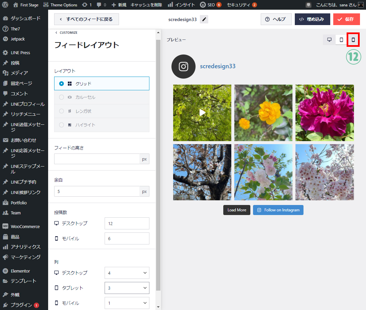This screenshot has width=366, height=310.
Task: Click the 保存 save button
Action: [x=346, y=19]
